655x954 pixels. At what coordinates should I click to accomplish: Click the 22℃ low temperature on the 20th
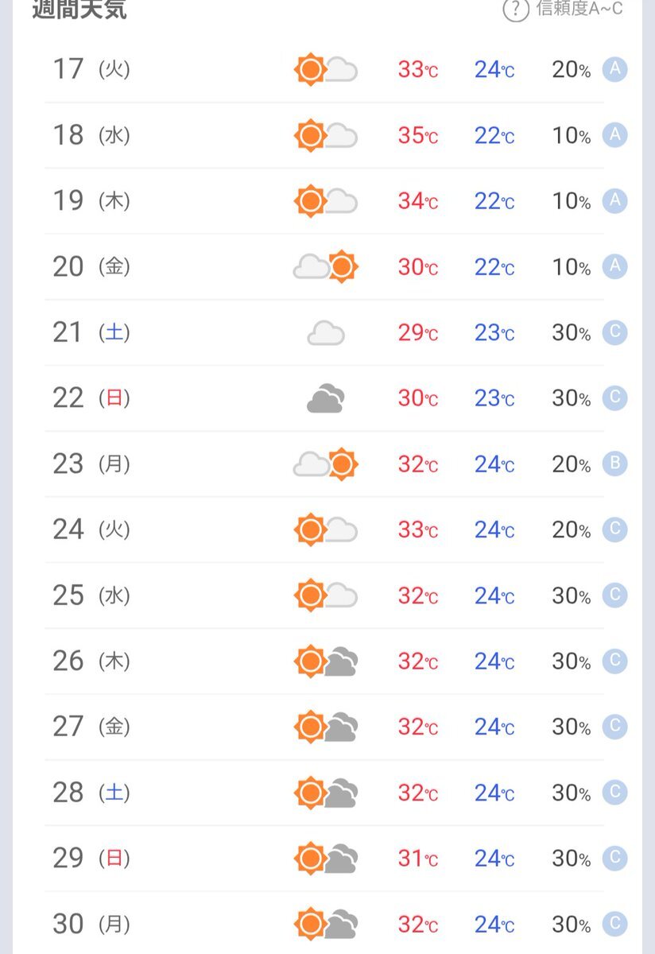[494, 268]
